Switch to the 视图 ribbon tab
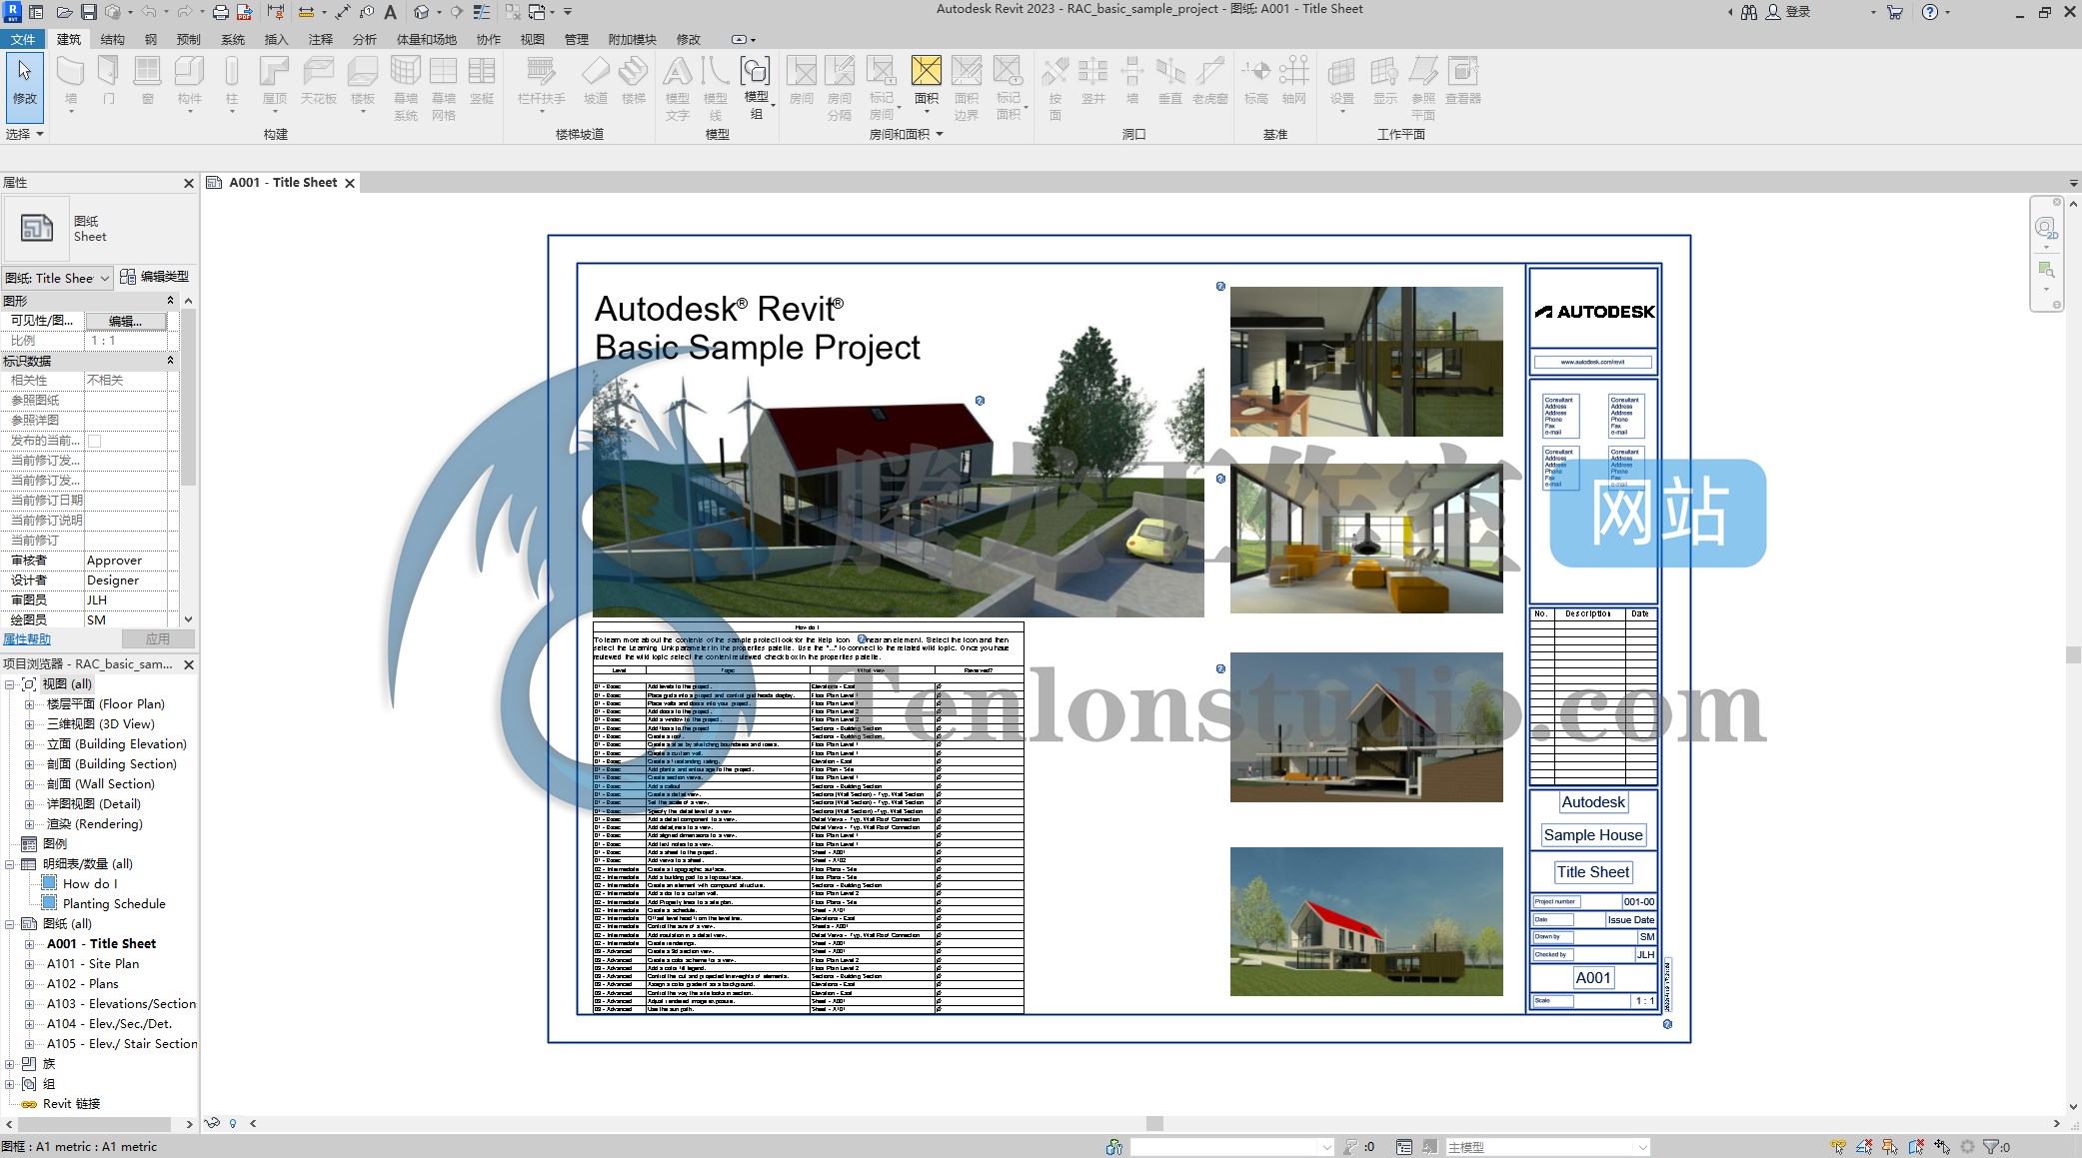 pos(533,39)
